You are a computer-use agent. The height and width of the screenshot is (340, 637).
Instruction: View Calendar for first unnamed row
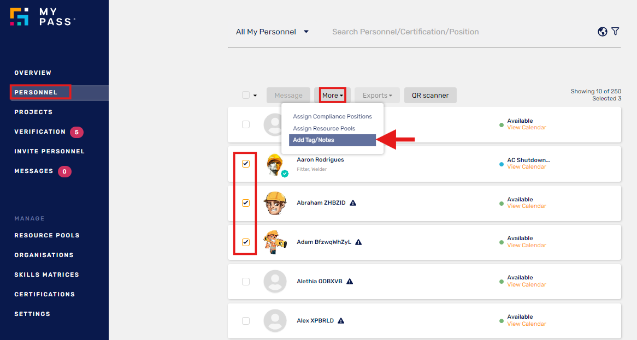(527, 127)
